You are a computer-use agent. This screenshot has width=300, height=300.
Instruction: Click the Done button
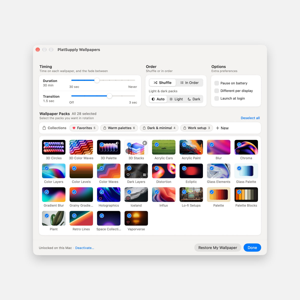[252, 248]
